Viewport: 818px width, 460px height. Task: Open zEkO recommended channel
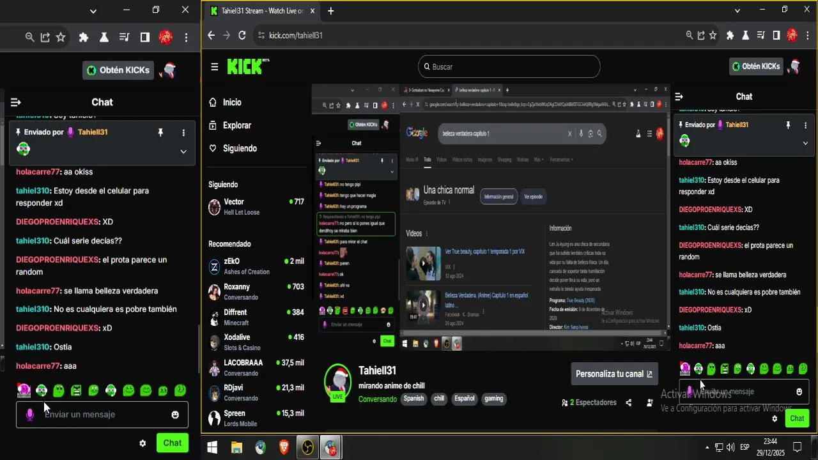tap(256, 266)
